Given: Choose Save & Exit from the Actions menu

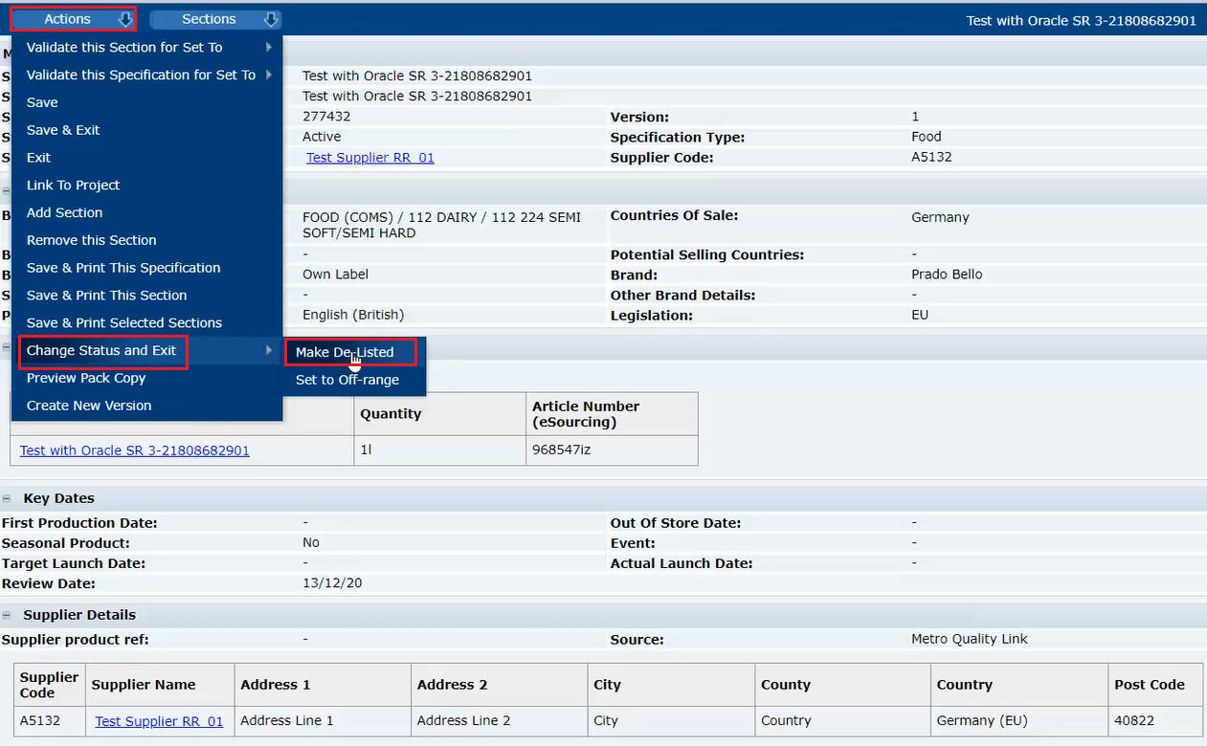Looking at the screenshot, I should [63, 129].
